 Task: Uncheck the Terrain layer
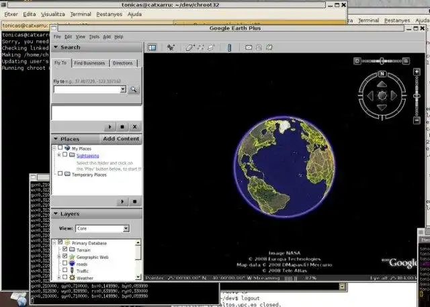coord(65,249)
